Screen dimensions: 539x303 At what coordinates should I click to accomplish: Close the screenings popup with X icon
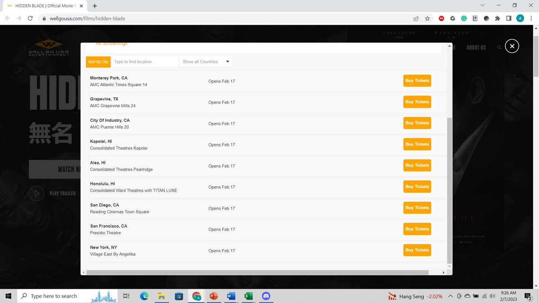(x=512, y=46)
